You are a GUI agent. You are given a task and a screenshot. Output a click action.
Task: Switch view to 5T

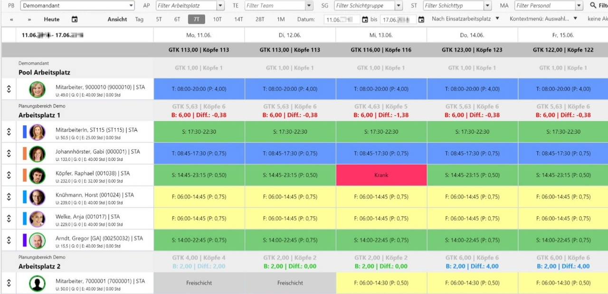(x=159, y=19)
